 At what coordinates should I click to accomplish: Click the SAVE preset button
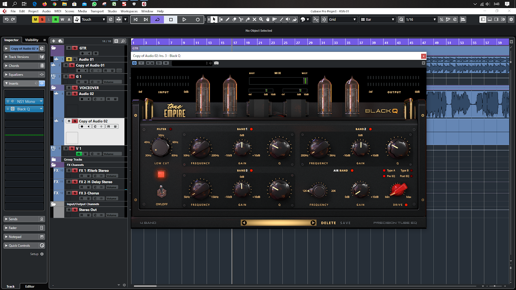(x=345, y=223)
